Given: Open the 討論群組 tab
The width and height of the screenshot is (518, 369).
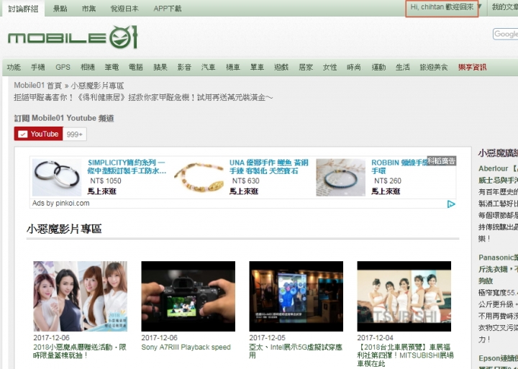Looking at the screenshot, I should [23, 9].
